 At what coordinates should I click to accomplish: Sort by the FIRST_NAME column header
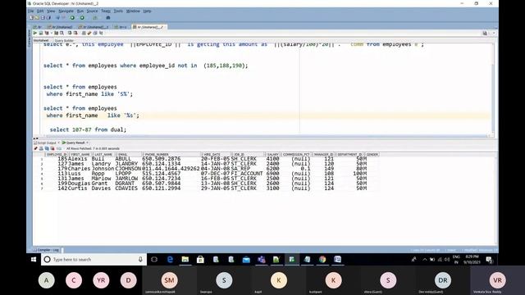click(80, 155)
